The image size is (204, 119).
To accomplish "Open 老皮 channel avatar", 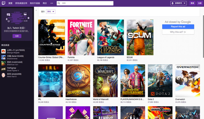I will (x=3, y=63).
